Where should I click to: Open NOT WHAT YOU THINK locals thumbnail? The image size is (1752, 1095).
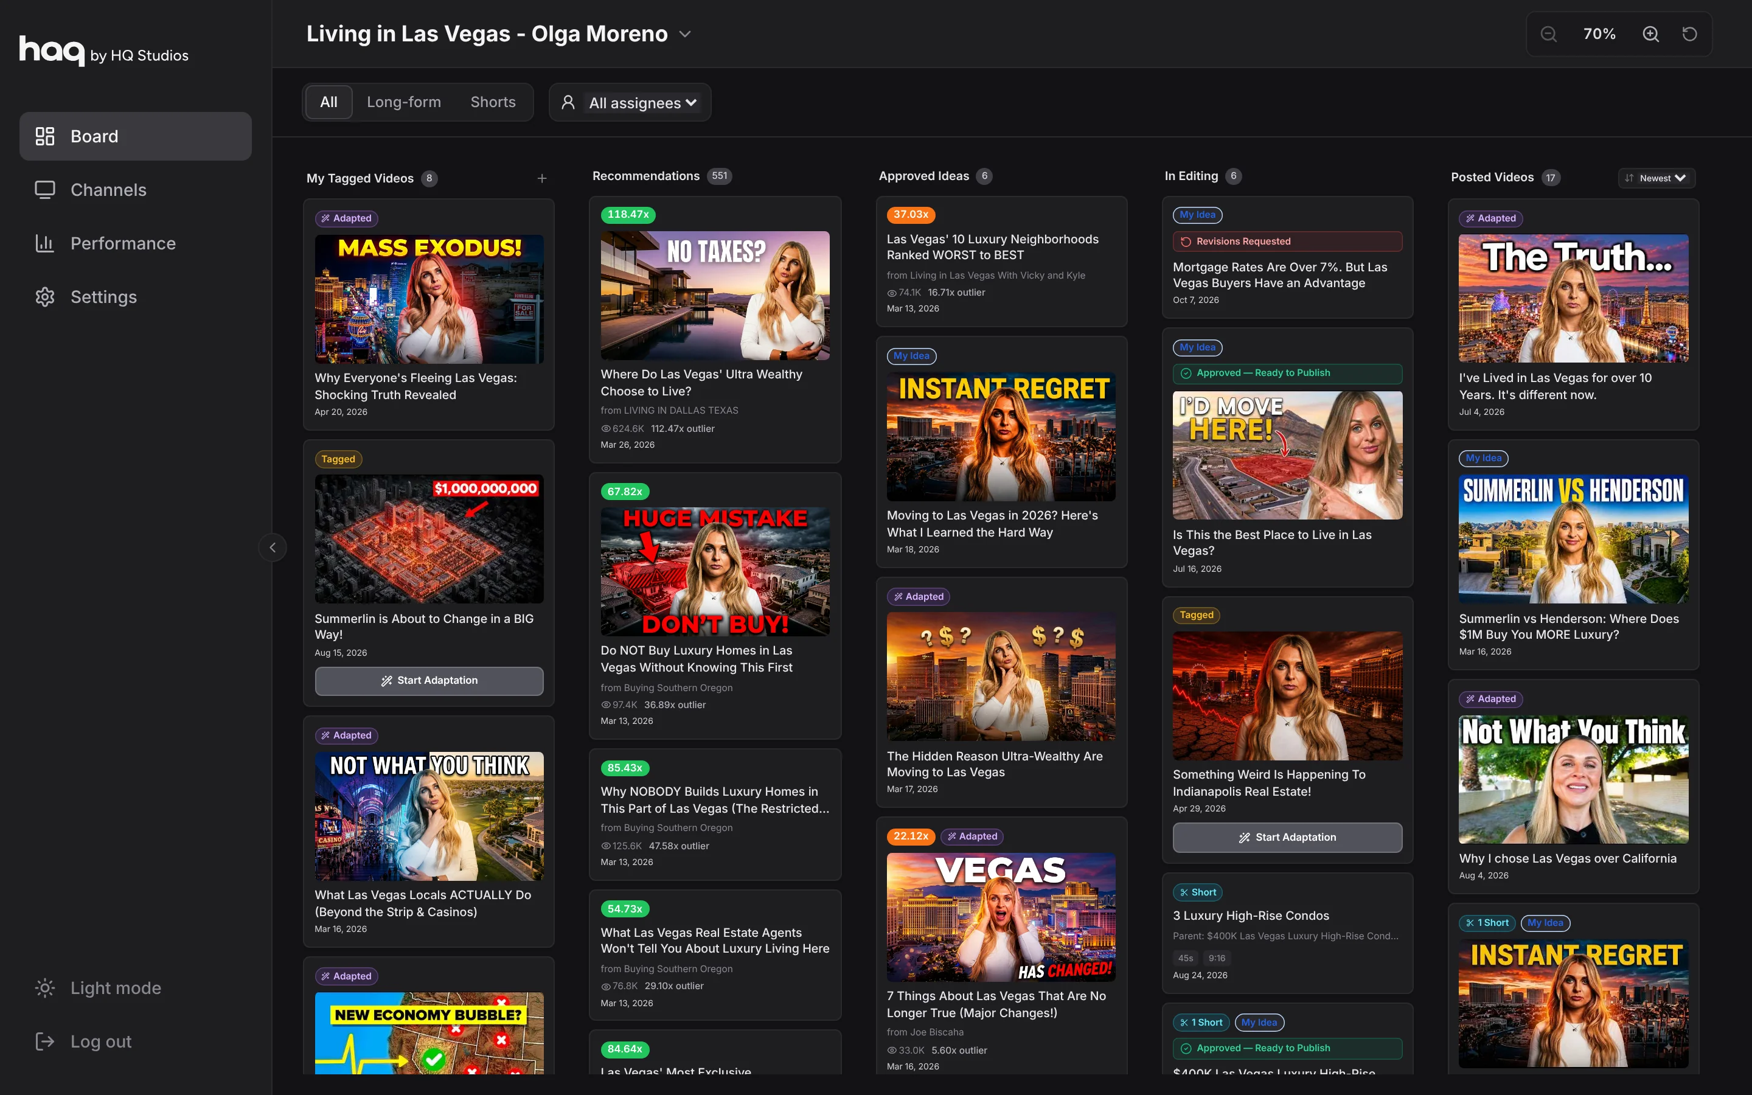pos(429,815)
